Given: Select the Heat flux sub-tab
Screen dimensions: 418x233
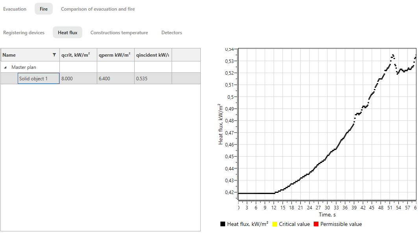Looking at the screenshot, I should (x=67, y=33).
